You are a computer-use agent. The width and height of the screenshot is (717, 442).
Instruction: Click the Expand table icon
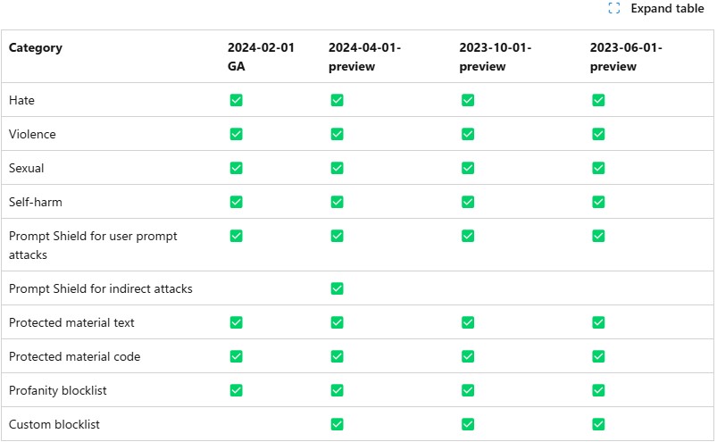614,8
